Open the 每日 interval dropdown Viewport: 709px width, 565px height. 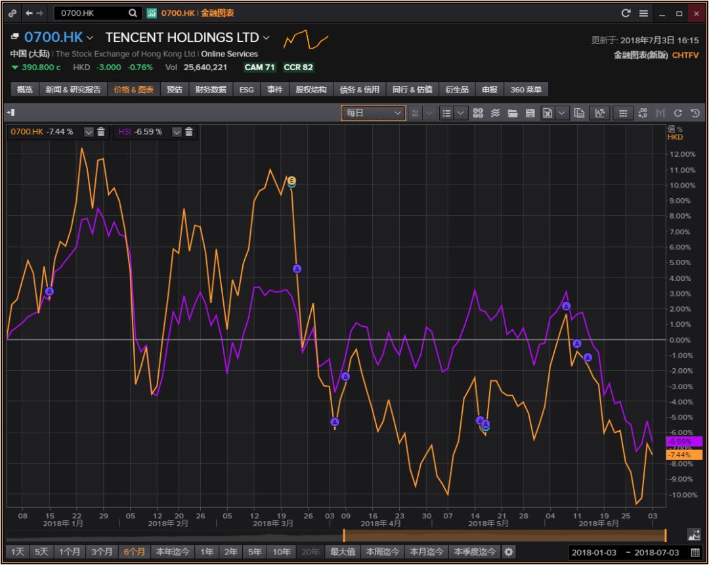pyautogui.click(x=374, y=113)
